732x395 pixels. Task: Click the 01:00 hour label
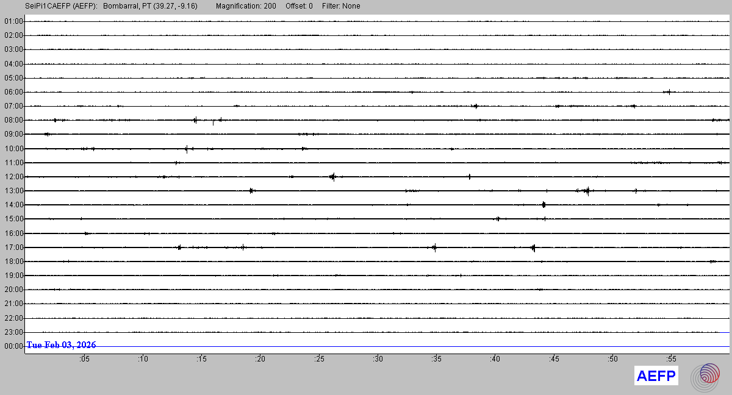point(13,21)
